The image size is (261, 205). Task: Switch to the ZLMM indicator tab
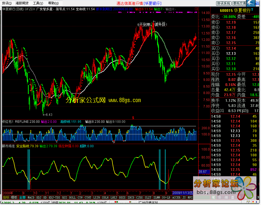point(157,198)
